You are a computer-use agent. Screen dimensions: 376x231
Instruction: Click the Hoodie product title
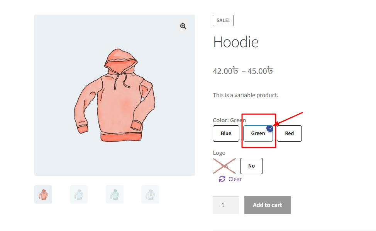coord(235,42)
